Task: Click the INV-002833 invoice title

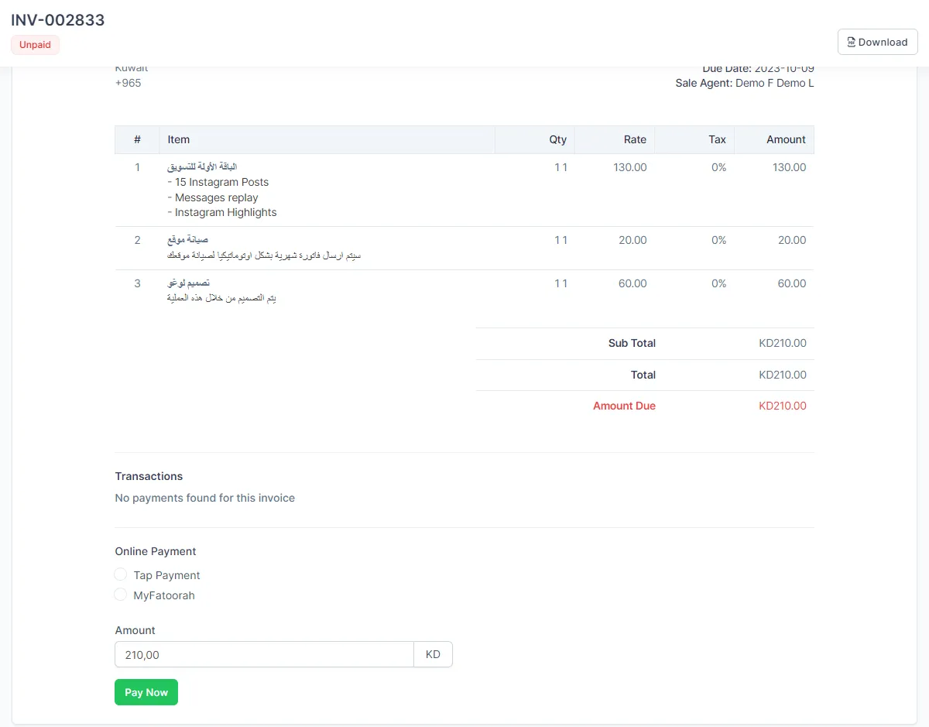Action: [x=58, y=20]
